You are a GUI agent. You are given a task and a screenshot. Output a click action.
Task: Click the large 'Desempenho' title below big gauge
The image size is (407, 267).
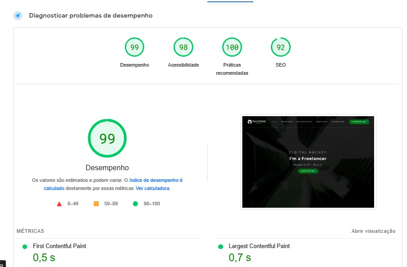point(107,167)
